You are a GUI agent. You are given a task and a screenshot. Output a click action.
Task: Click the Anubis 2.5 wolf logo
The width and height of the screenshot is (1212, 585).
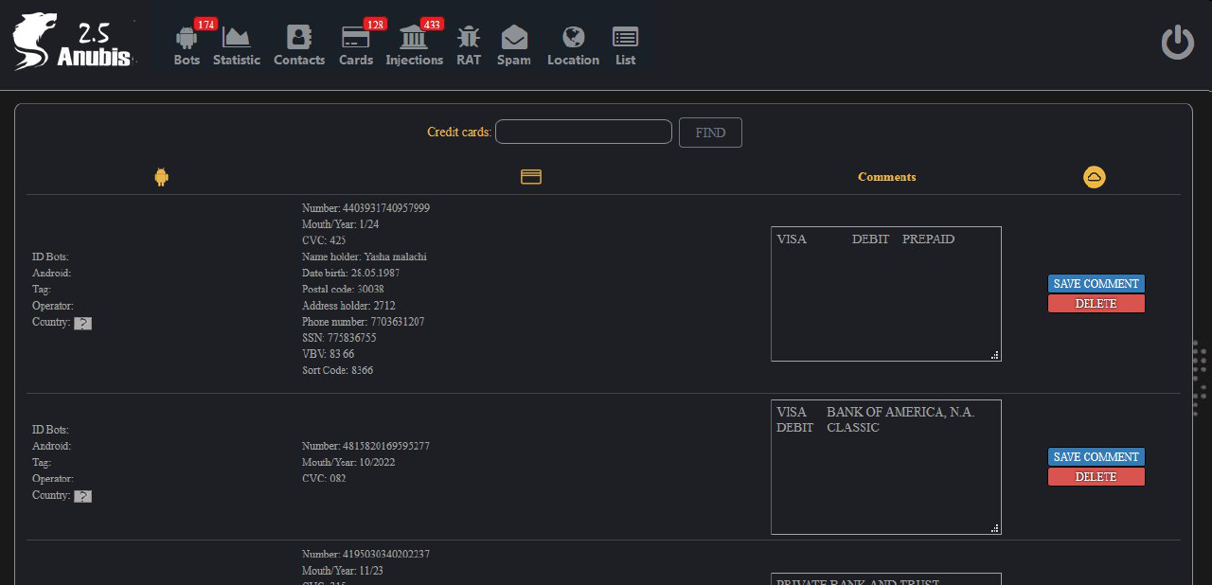pos(74,42)
